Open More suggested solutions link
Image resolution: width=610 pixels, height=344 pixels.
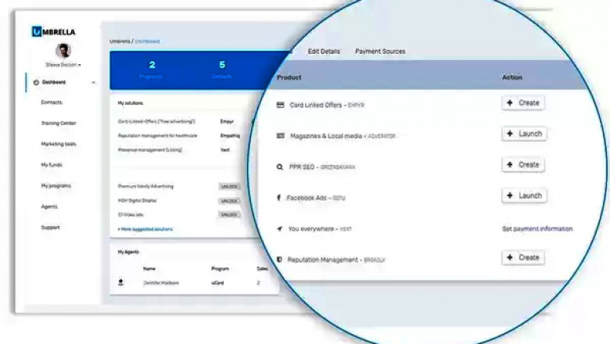(145, 229)
